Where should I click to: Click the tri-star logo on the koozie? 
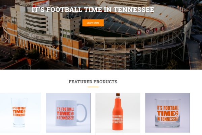point(121,119)
